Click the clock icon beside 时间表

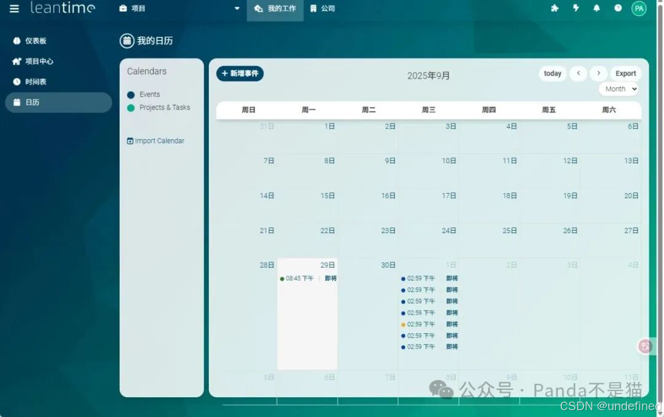(17, 82)
